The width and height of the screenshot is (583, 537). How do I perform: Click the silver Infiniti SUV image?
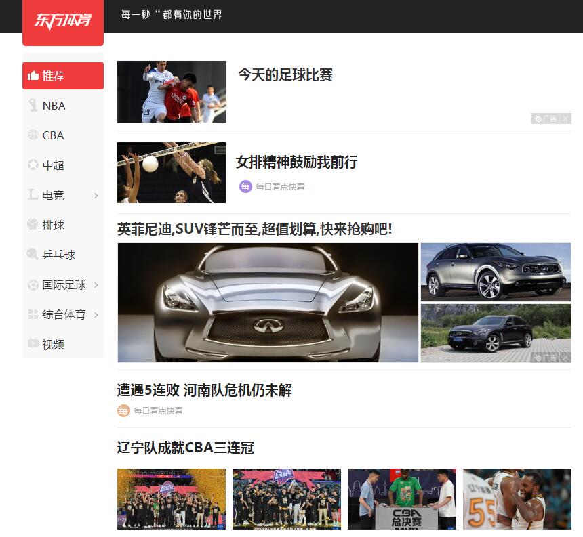[x=496, y=272]
